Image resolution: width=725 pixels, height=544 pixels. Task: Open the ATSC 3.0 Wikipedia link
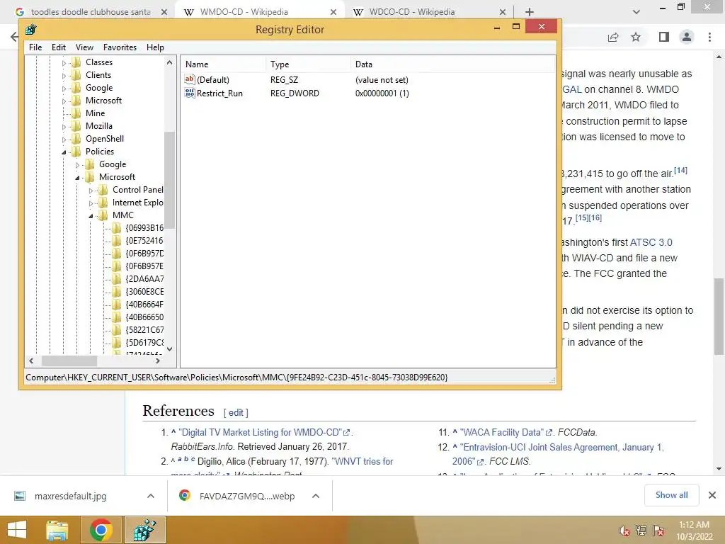(651, 242)
